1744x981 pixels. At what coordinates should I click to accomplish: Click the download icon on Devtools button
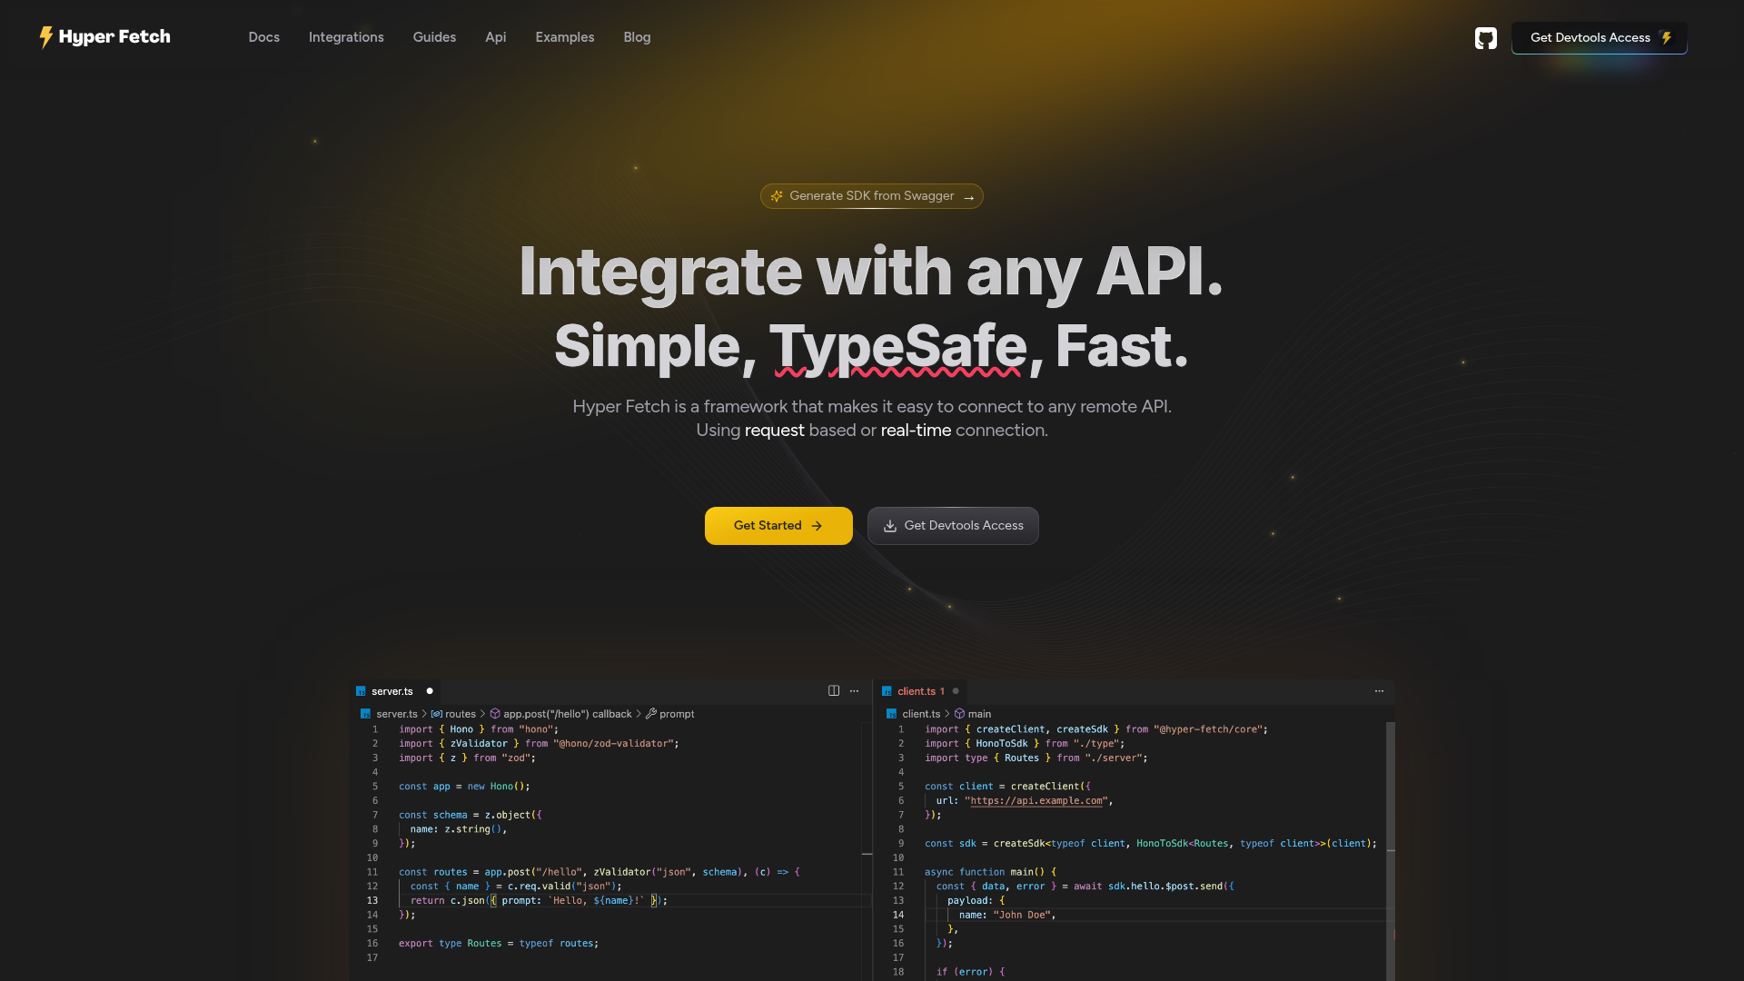click(x=890, y=526)
